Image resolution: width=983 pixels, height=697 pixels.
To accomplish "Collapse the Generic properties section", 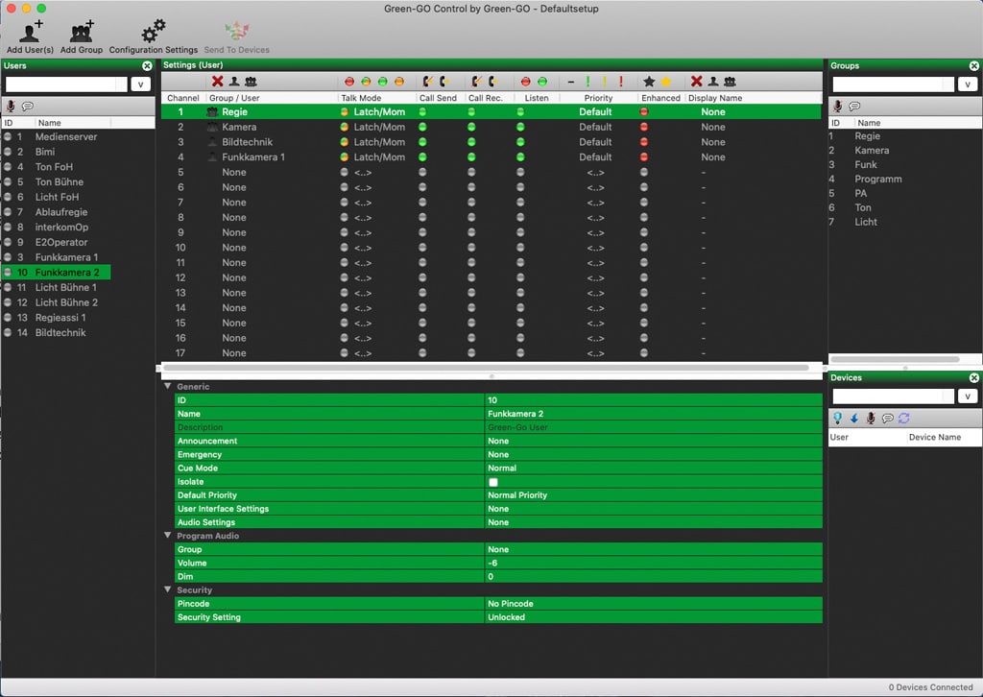I will [x=168, y=387].
